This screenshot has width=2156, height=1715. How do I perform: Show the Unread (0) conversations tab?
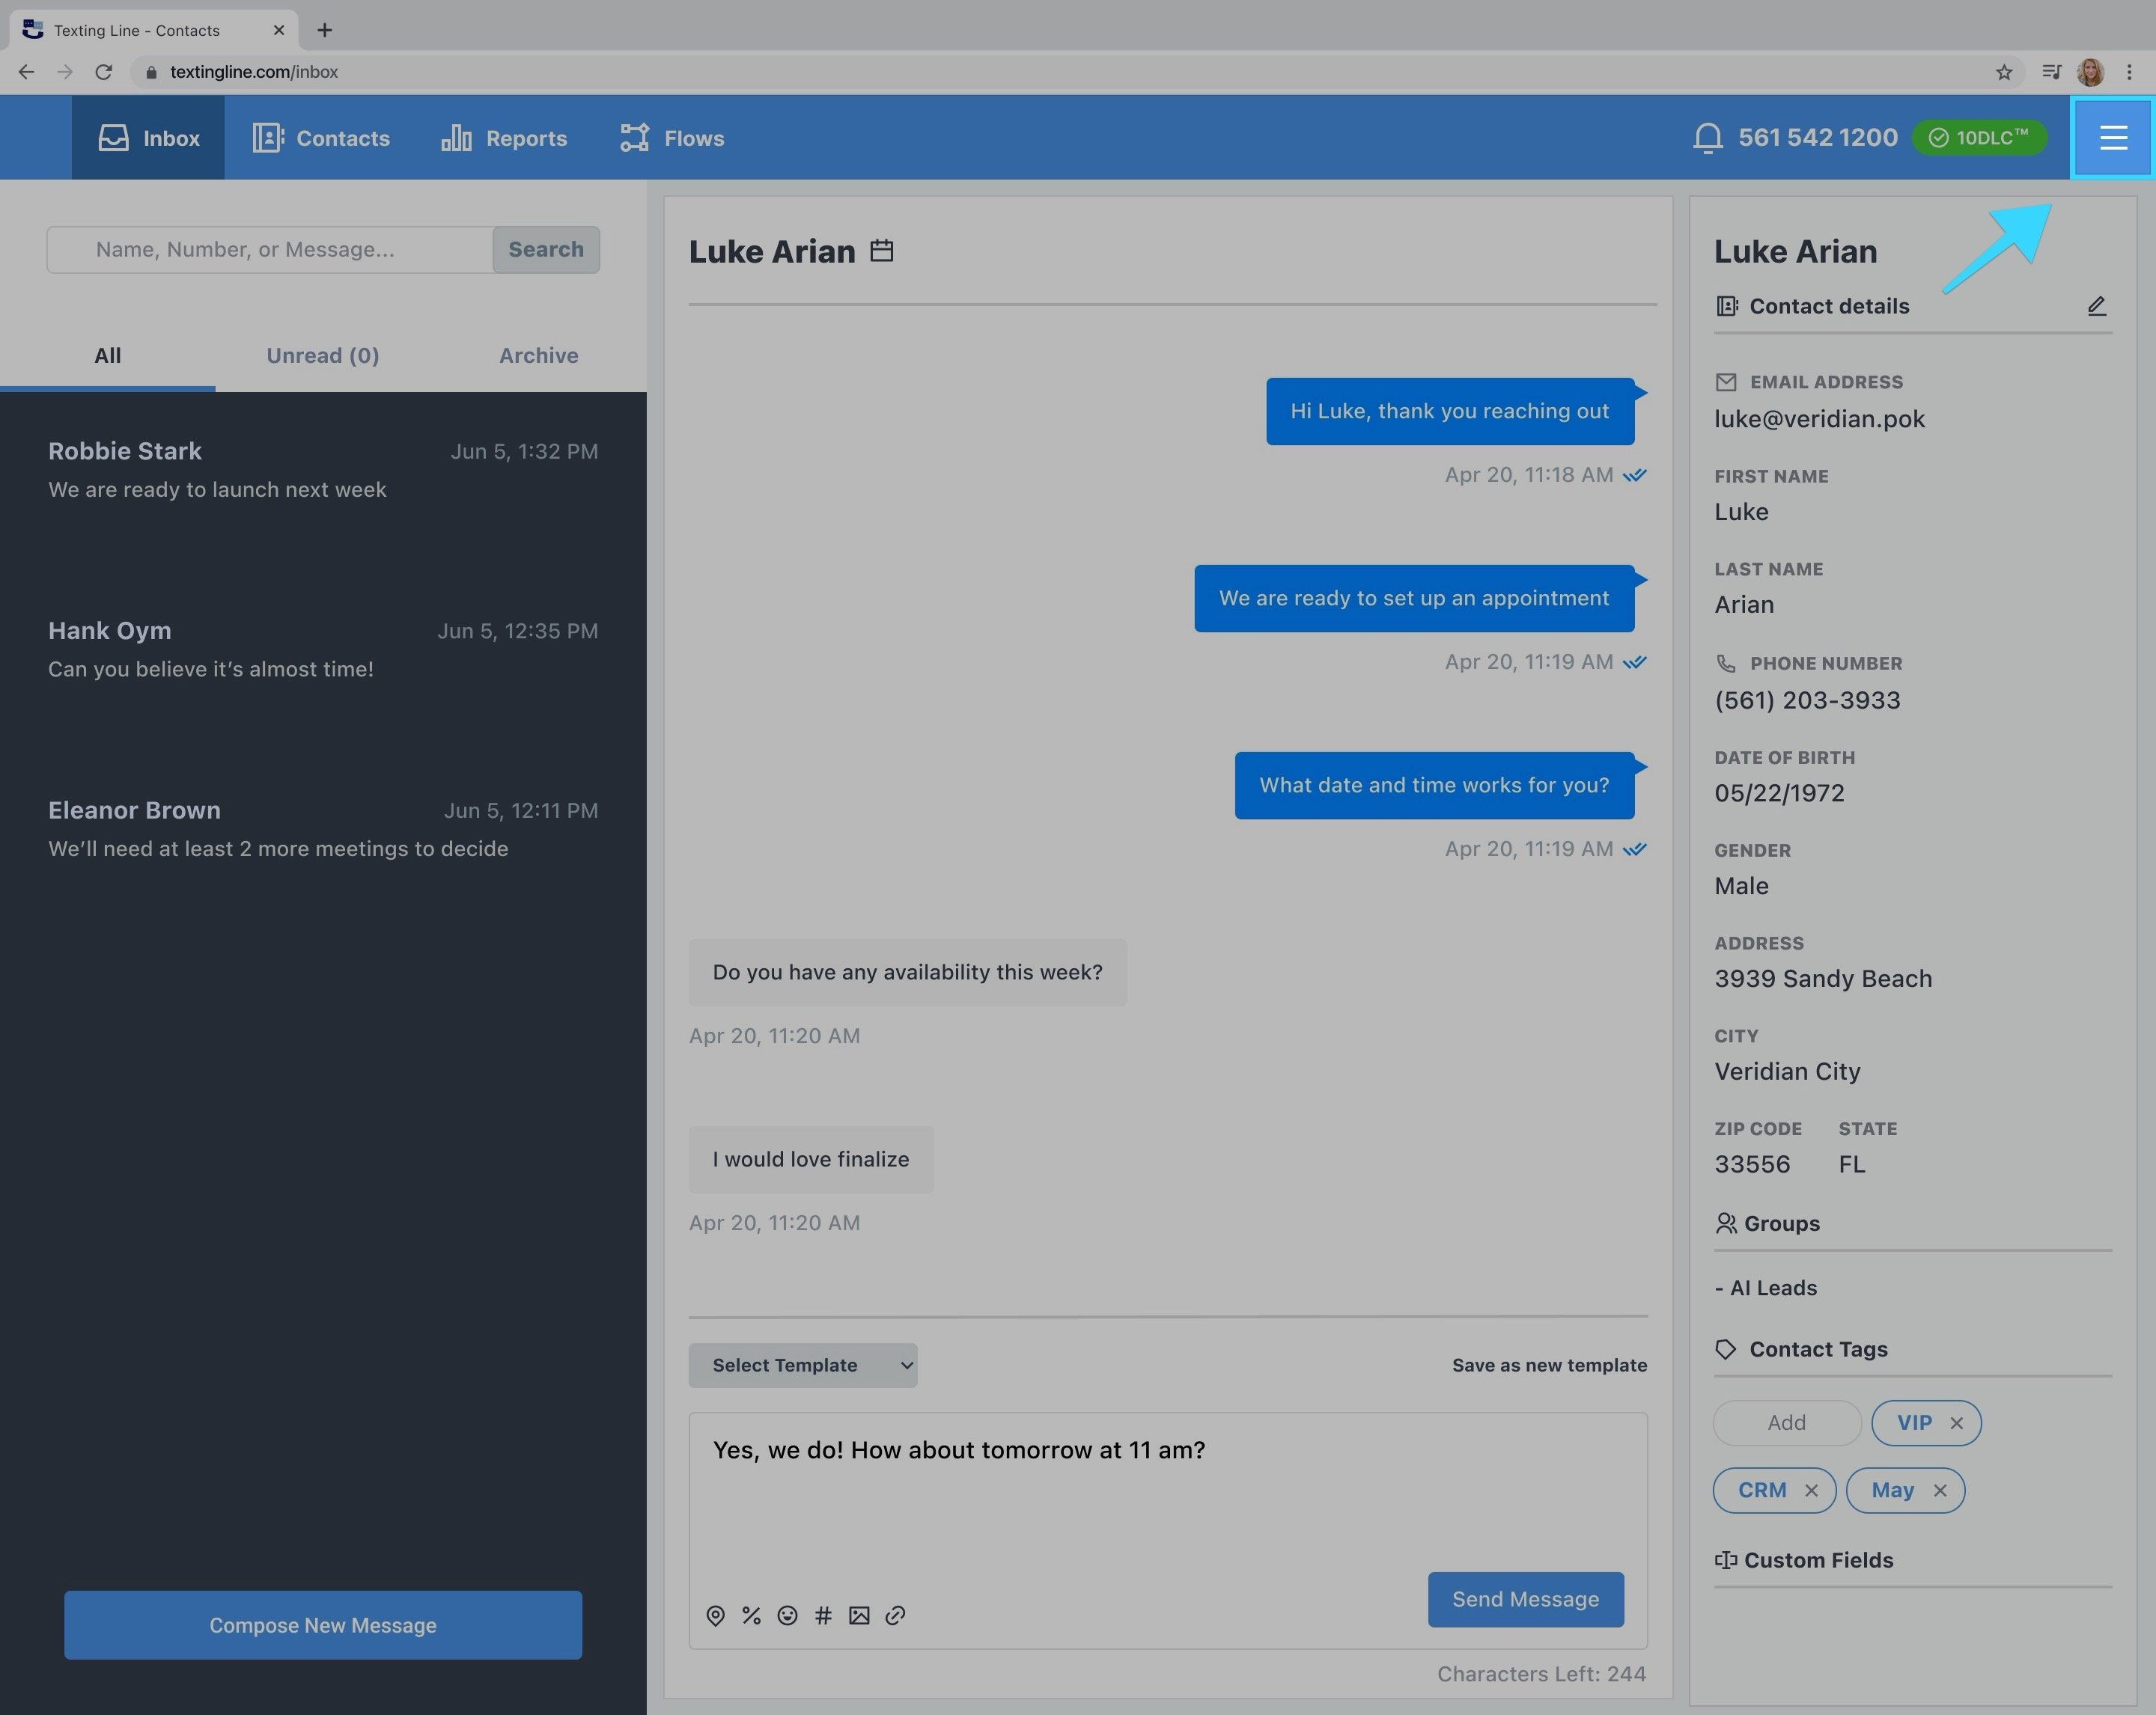click(x=322, y=355)
